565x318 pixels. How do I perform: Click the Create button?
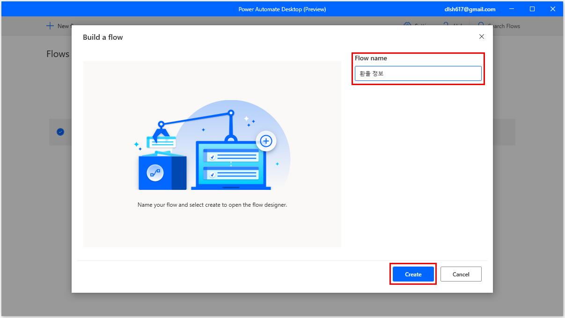pos(413,274)
